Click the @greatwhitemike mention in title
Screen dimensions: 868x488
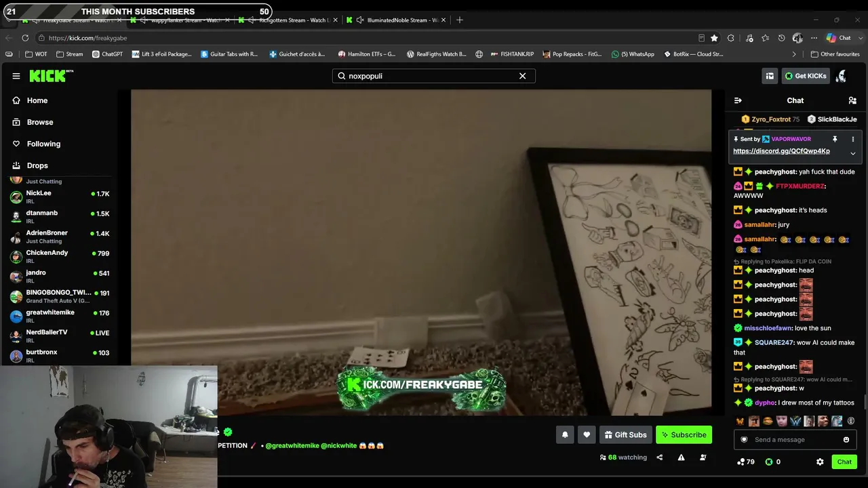[292, 446]
